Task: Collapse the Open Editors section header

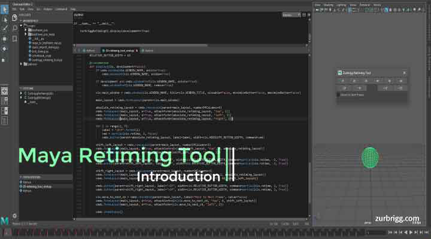Action: pos(23,177)
